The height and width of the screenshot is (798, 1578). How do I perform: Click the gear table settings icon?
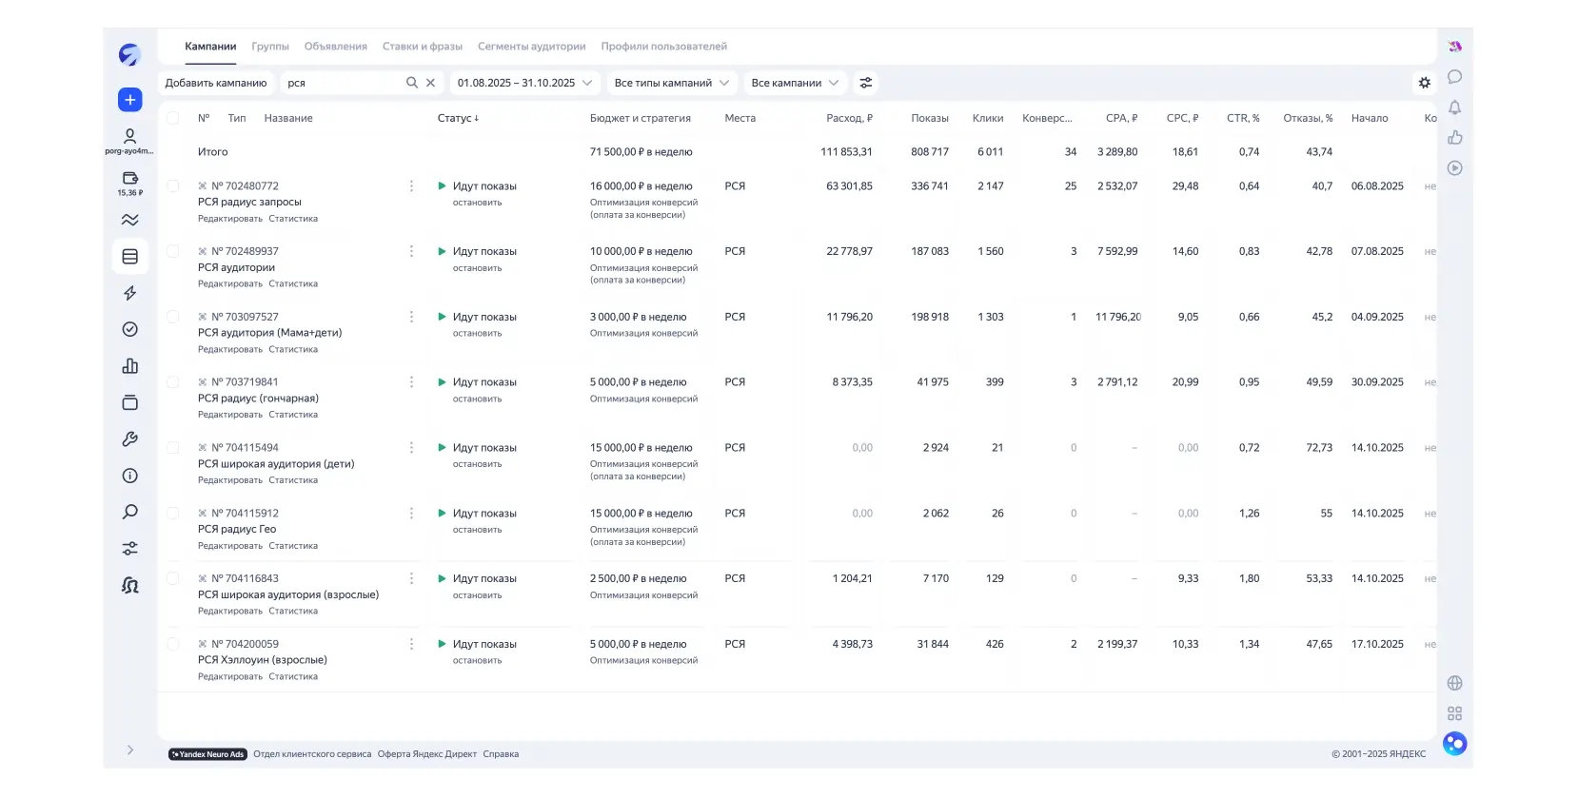[1424, 83]
